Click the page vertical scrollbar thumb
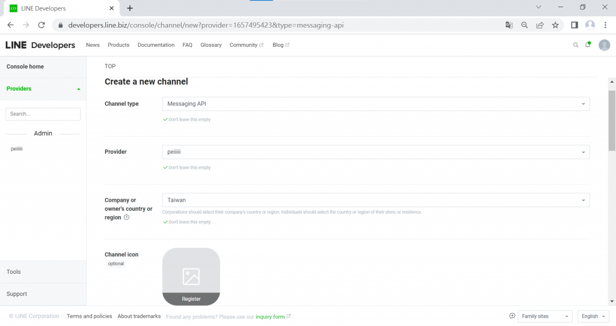 click(612, 121)
